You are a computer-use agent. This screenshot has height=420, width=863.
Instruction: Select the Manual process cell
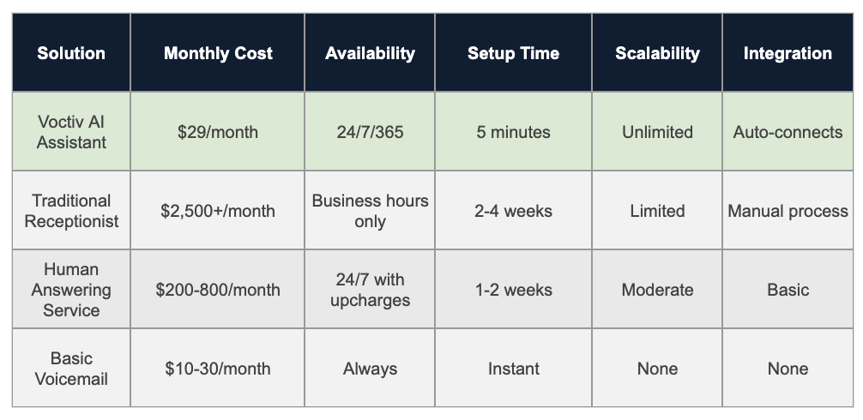788,211
